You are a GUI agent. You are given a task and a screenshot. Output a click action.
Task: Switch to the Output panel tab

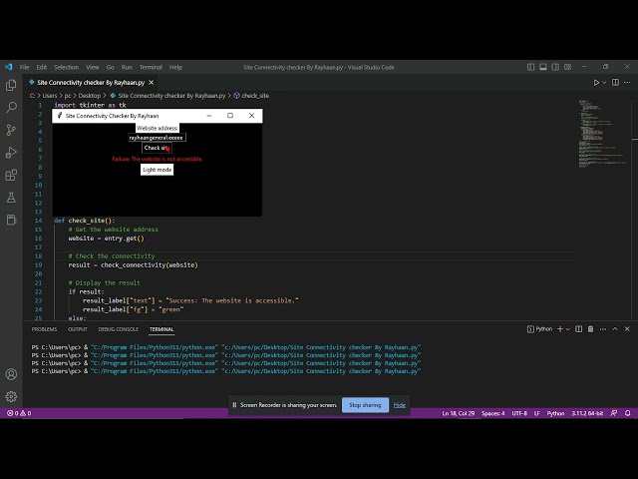(78, 329)
